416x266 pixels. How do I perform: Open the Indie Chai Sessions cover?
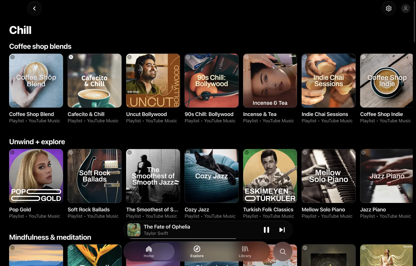pos(329,81)
